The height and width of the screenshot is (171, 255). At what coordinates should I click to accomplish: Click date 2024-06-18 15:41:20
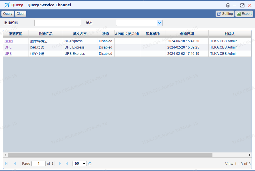tap(187, 41)
